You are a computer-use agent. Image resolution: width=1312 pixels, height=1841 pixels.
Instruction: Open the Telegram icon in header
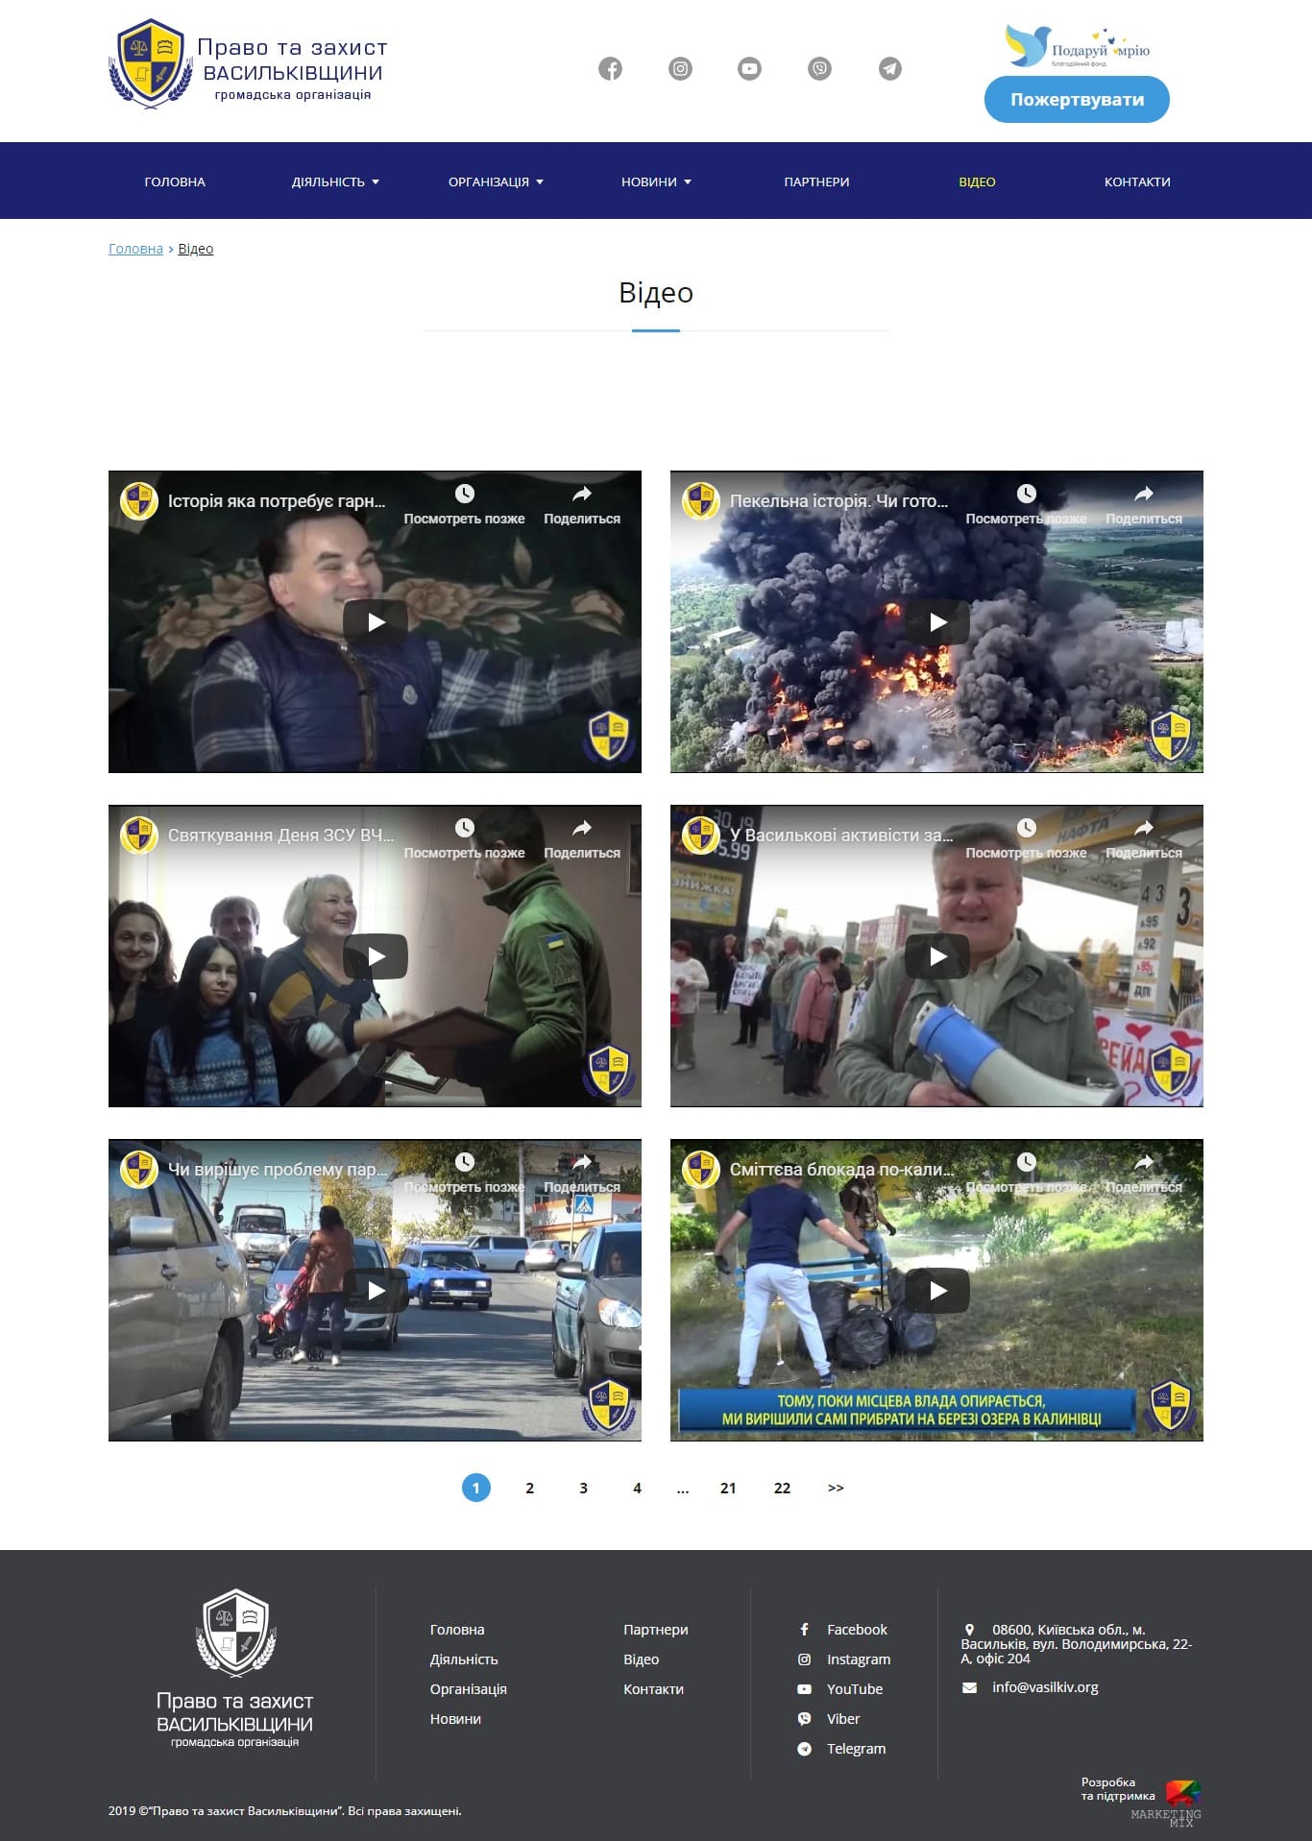coord(890,69)
